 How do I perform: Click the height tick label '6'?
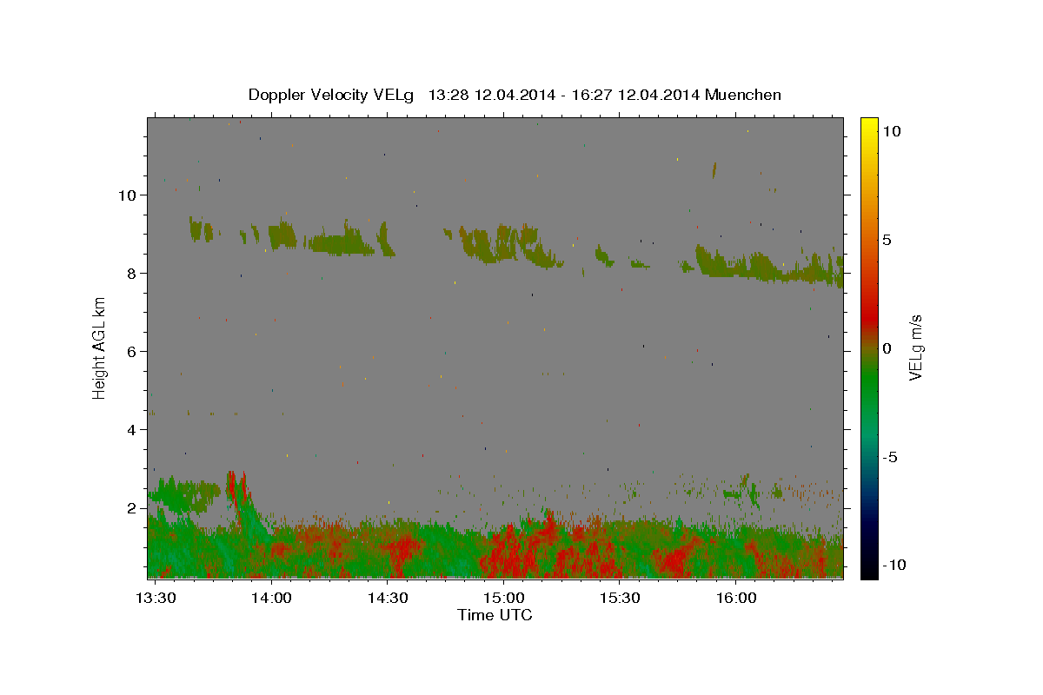[x=132, y=351]
